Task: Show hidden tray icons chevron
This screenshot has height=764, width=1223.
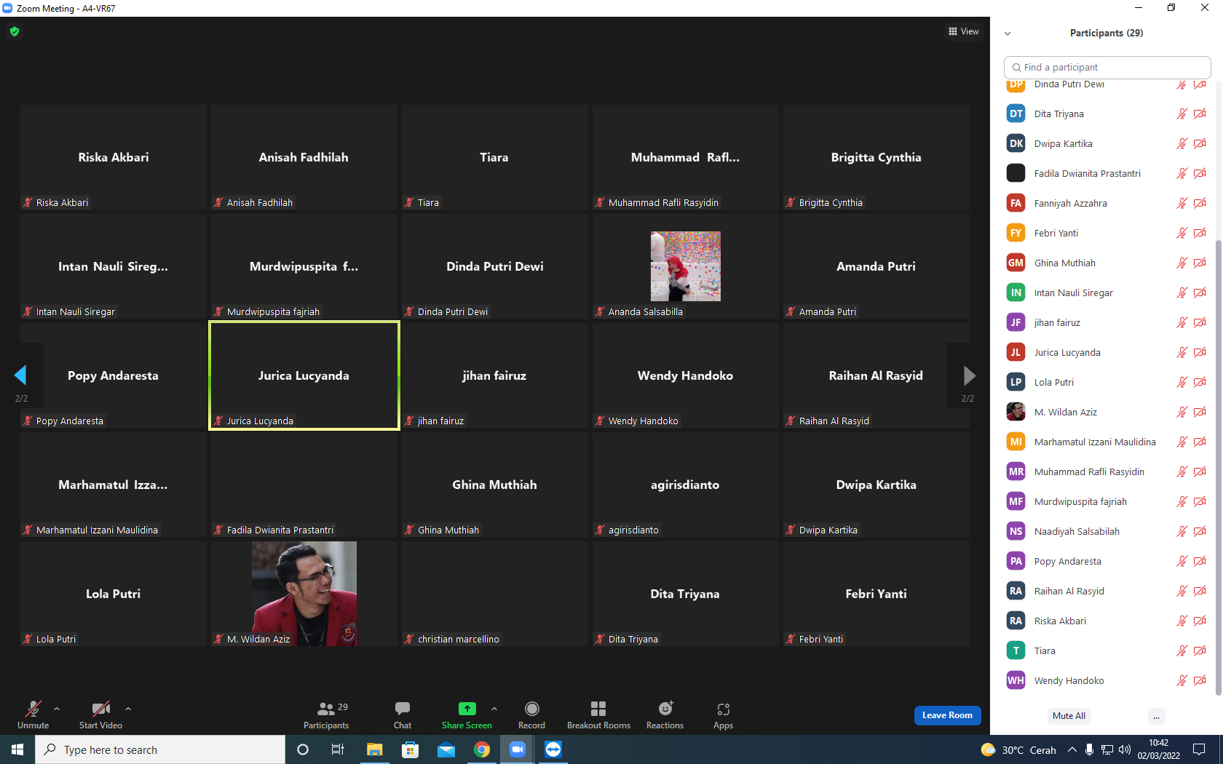Action: (x=1072, y=749)
